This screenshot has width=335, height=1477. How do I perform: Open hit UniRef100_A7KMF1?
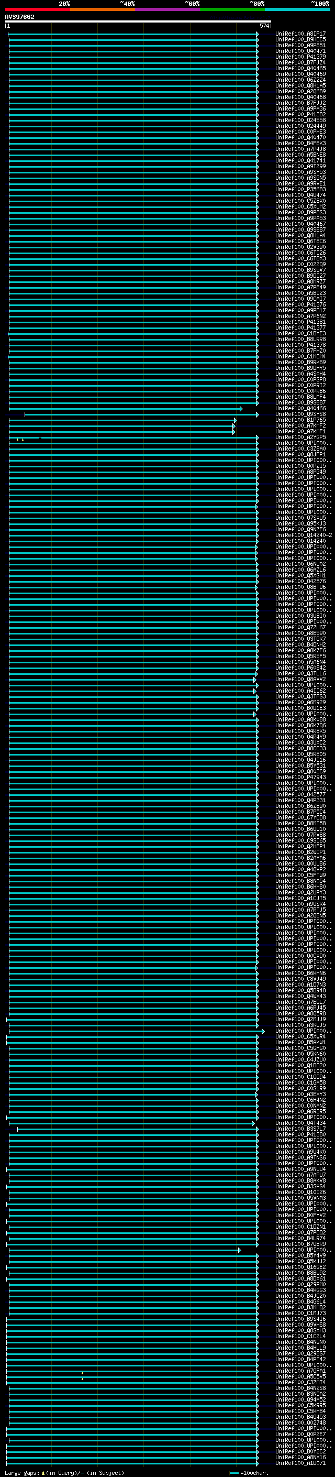[x=300, y=431]
